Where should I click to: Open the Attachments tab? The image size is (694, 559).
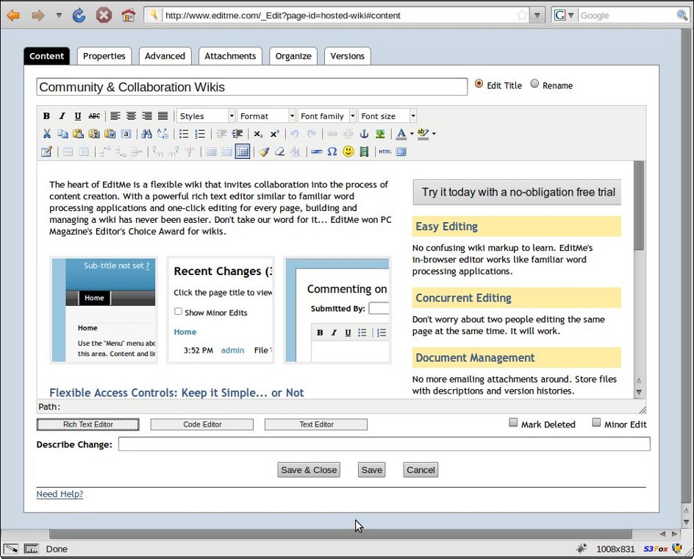230,56
